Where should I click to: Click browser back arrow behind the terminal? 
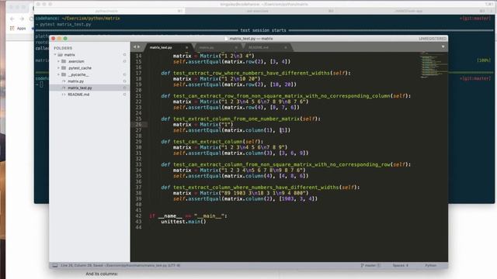pos(12,19)
